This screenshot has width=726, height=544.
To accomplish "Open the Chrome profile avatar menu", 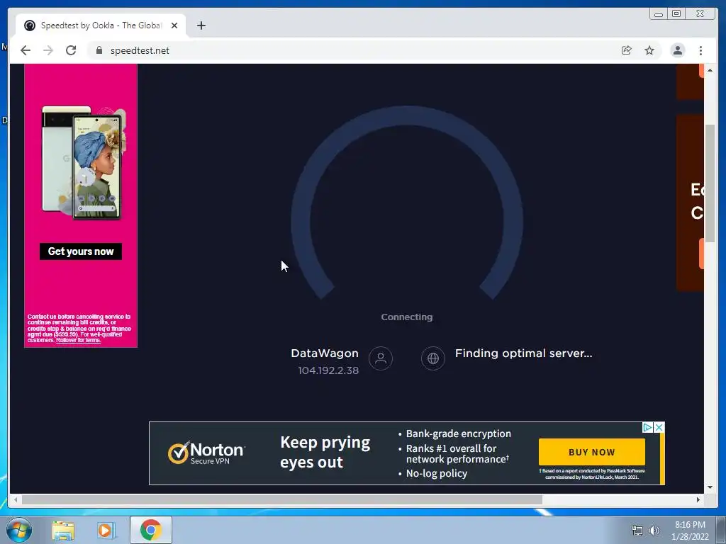I will click(677, 50).
